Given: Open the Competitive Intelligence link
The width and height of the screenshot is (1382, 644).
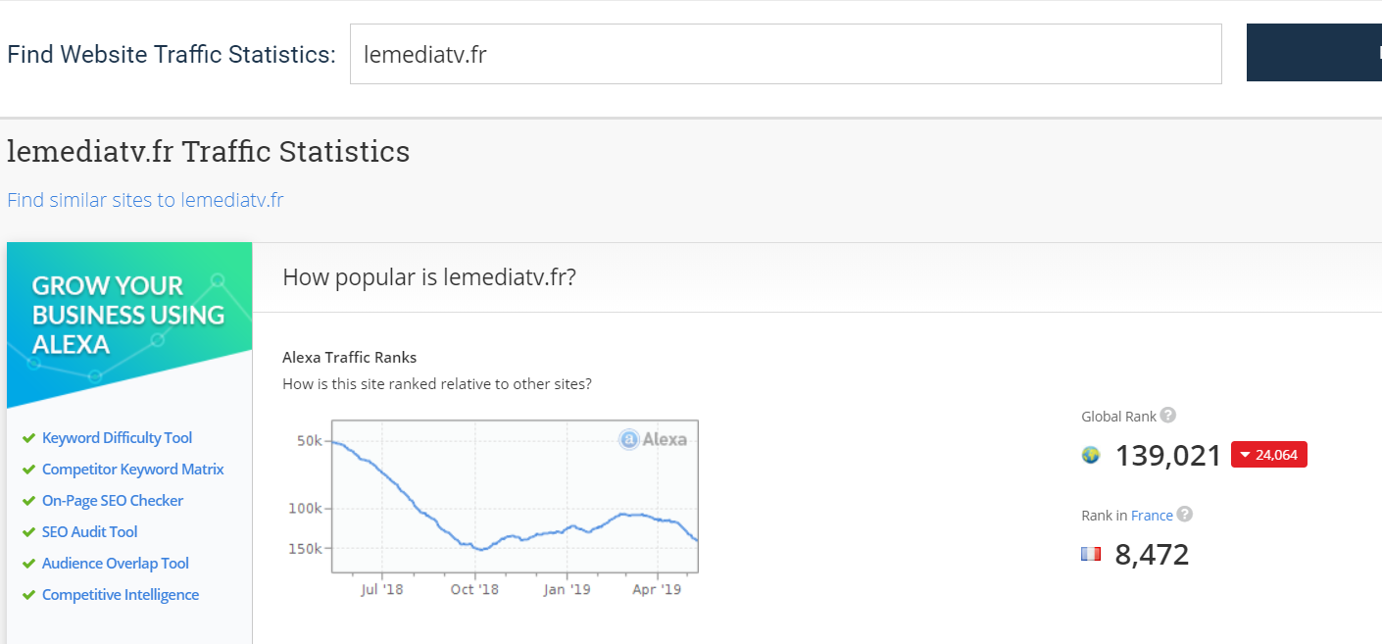Looking at the screenshot, I should point(120,595).
